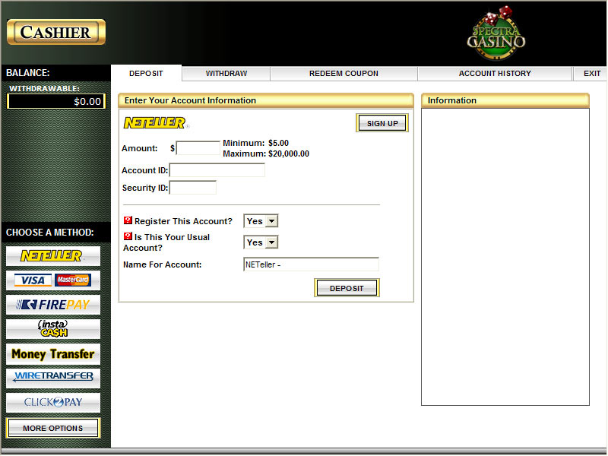The height and width of the screenshot is (456, 608).
Task: Choose Click2Pay payment method
Action: [x=52, y=402]
